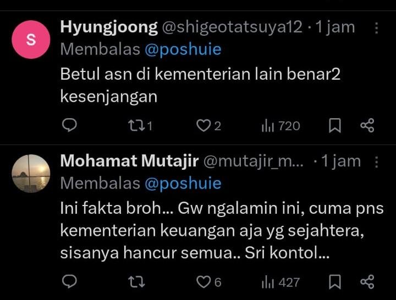Retweet Hyungjoong's tweet
Image resolution: width=396 pixels, height=300 pixels.
(136, 126)
